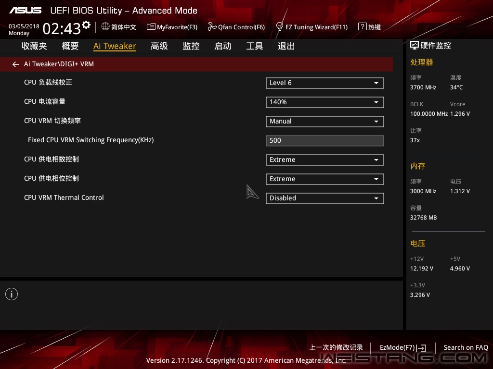Open the 工具 tab

click(x=255, y=46)
